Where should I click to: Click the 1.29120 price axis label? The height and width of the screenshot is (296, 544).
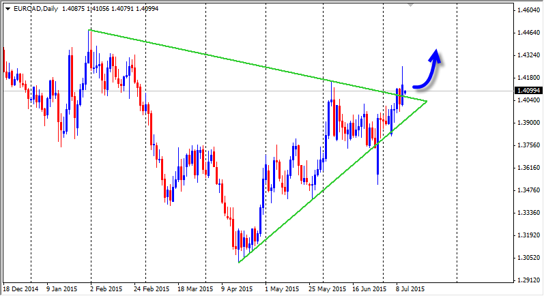tap(528, 280)
